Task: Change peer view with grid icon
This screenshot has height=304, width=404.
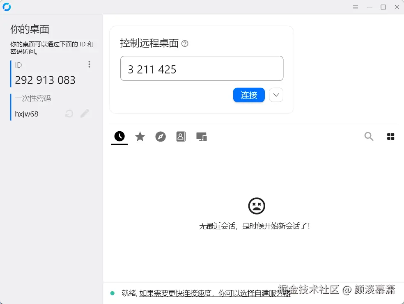Action: click(x=390, y=137)
